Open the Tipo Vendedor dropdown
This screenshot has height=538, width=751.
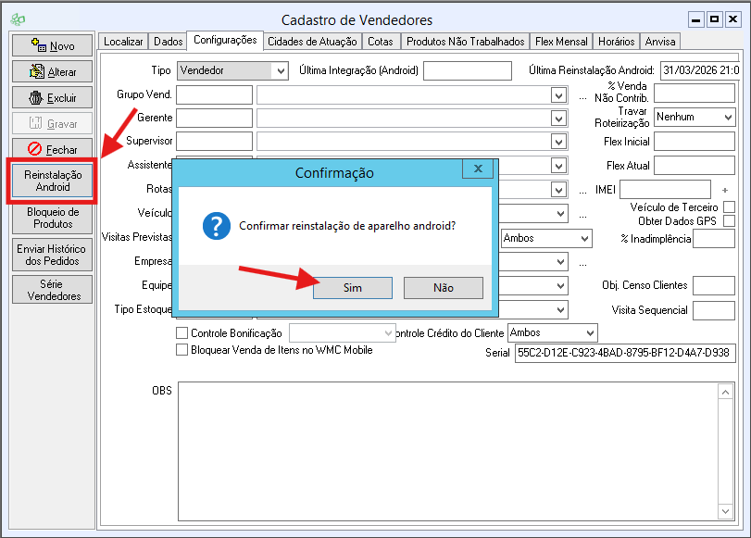point(281,70)
